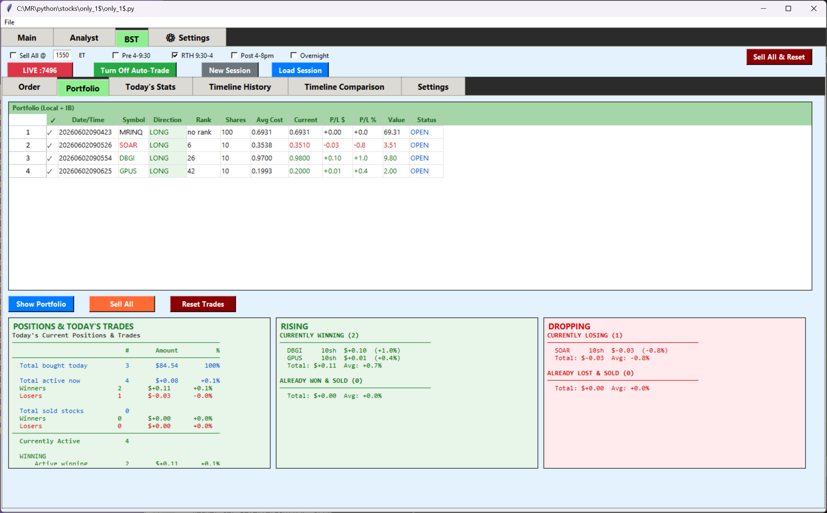The image size is (827, 513).
Task: Open the top-level Settings tab with gear icon
Action: tap(187, 38)
